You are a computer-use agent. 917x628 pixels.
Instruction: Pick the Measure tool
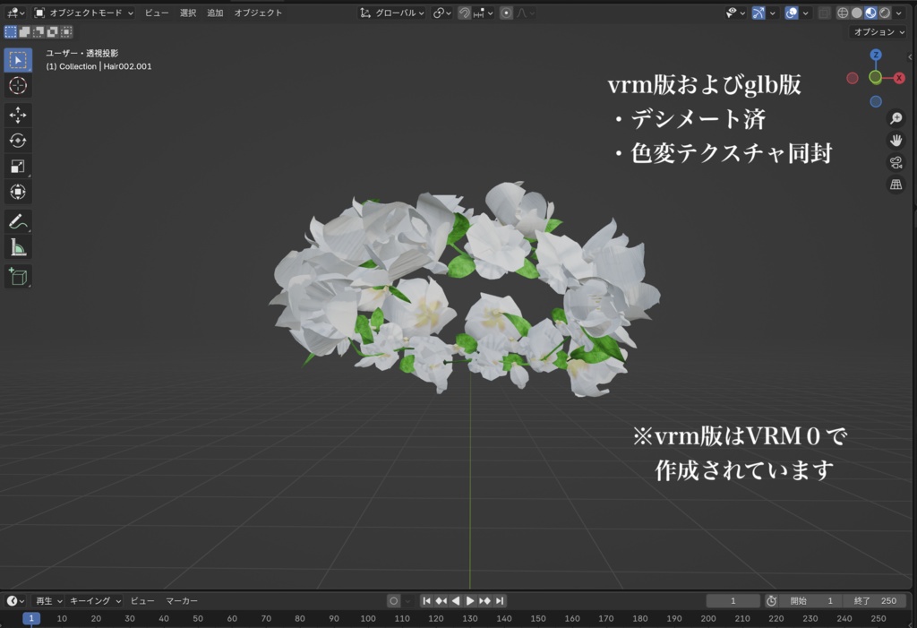coord(17,246)
